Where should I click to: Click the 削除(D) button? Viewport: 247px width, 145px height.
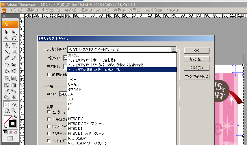tap(197, 68)
